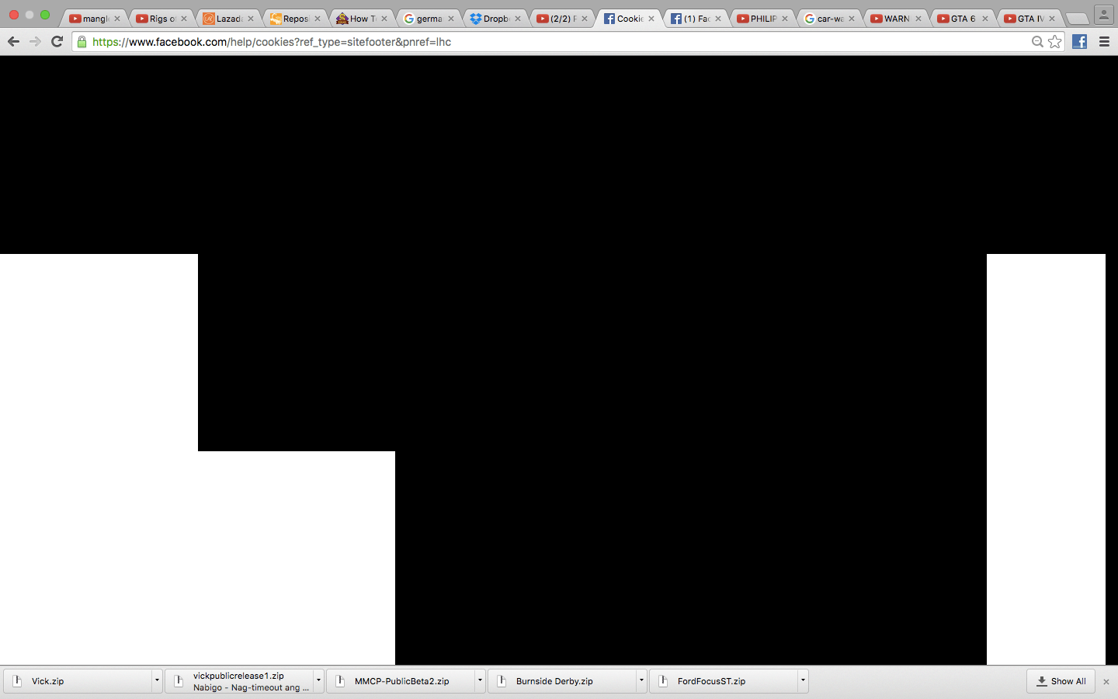Screen dimensions: 1118x699
Task: Click the Facebook extension icon
Action: point(1079,42)
